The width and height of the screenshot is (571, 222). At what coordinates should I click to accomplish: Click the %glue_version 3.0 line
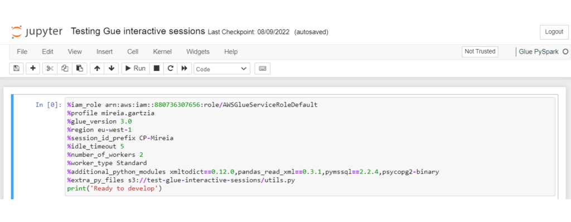pyautogui.click(x=99, y=122)
